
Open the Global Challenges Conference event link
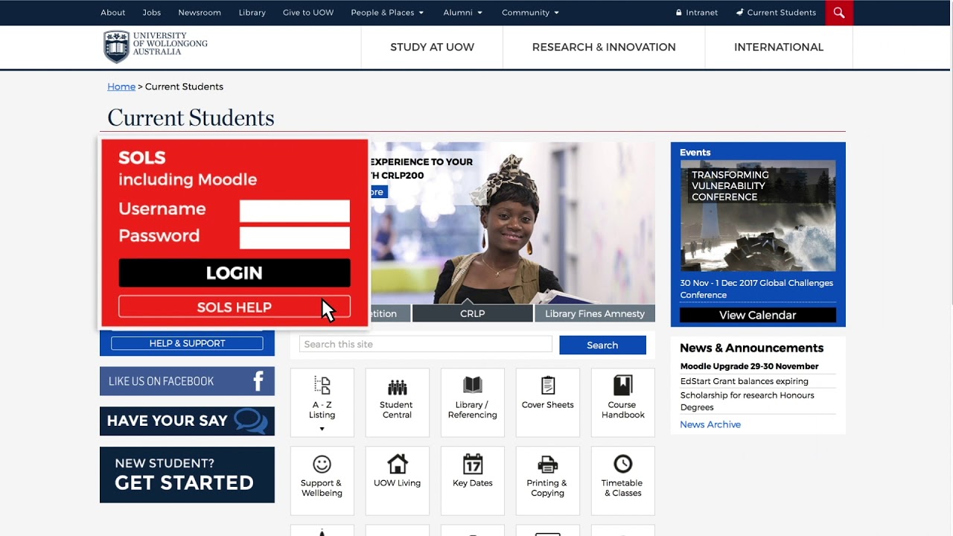(756, 289)
